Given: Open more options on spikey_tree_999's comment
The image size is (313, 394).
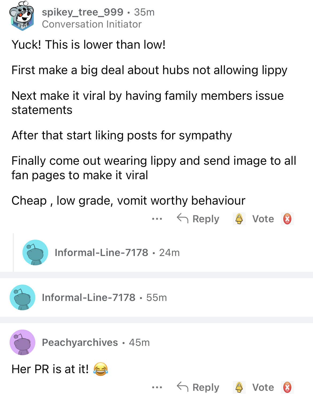Looking at the screenshot, I should click(157, 219).
